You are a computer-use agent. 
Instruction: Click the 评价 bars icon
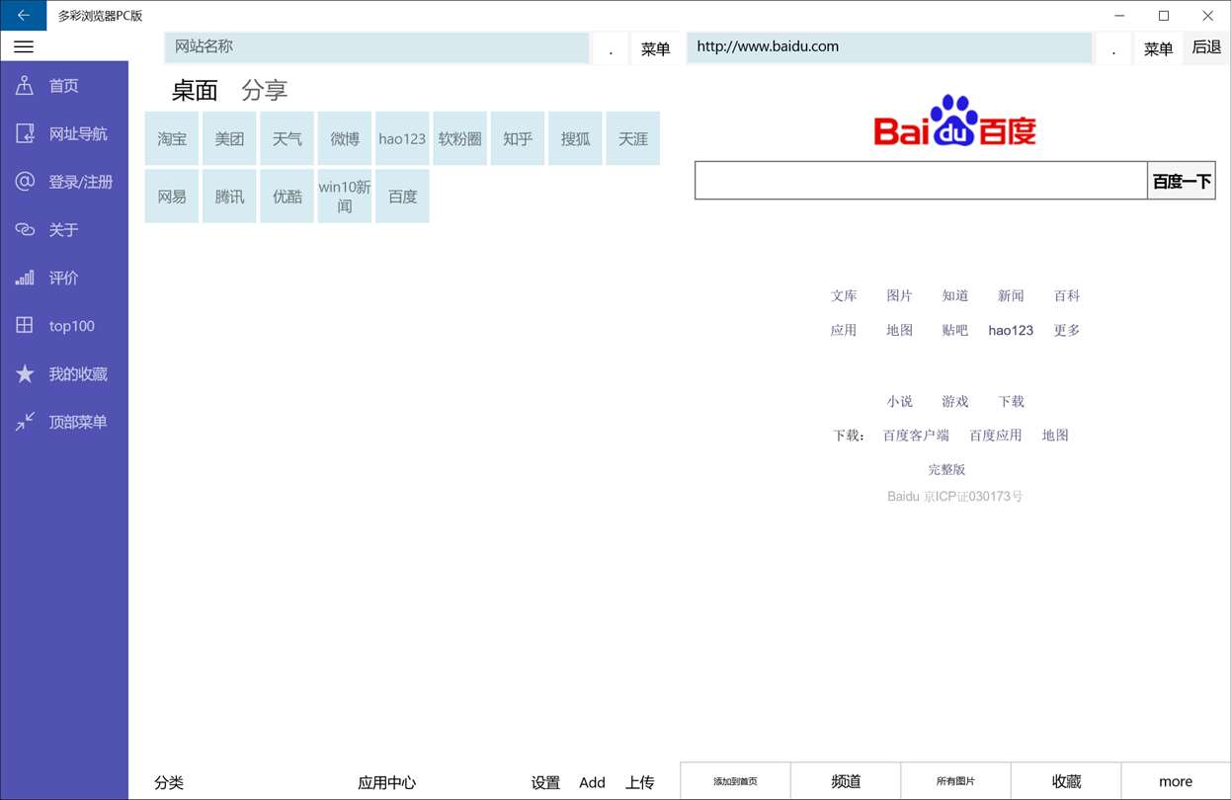(x=25, y=278)
